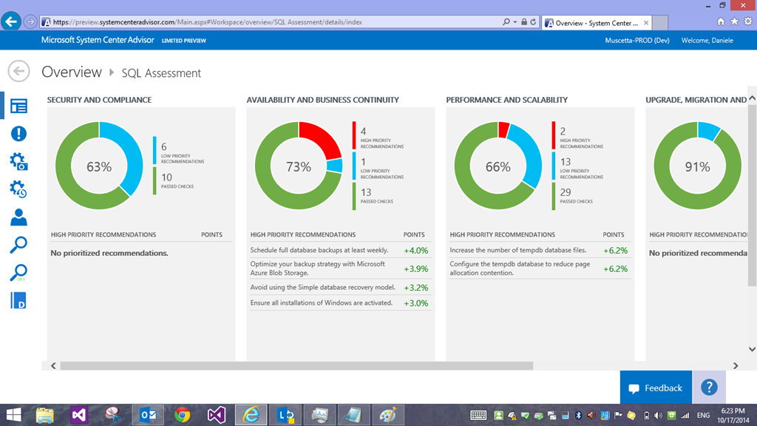Image resolution: width=757 pixels, height=426 pixels.
Task: Open the Overview dashboard icon in sidebar
Action: [18, 106]
